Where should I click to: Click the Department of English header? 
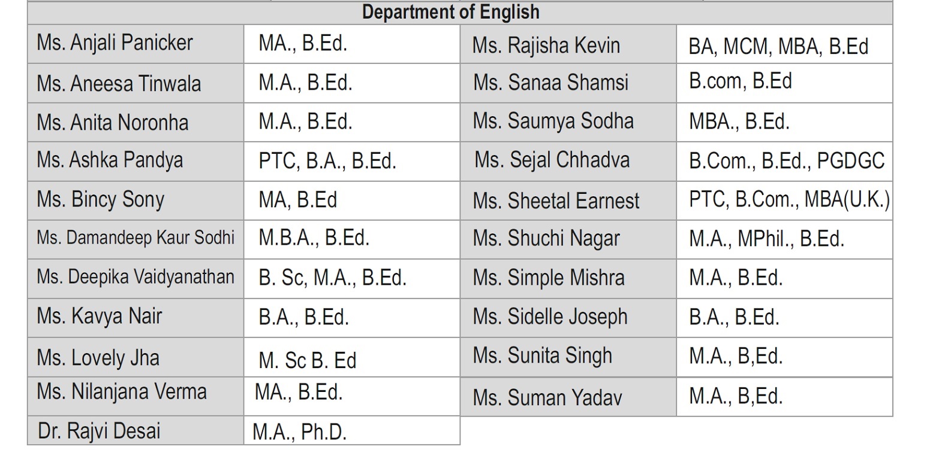coord(451,12)
